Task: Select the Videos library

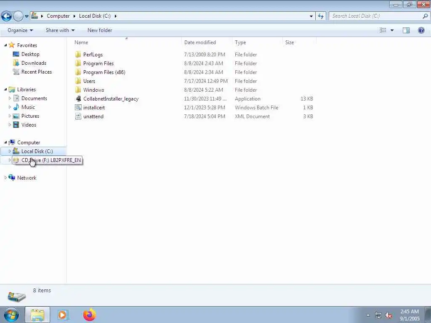Action: point(29,124)
